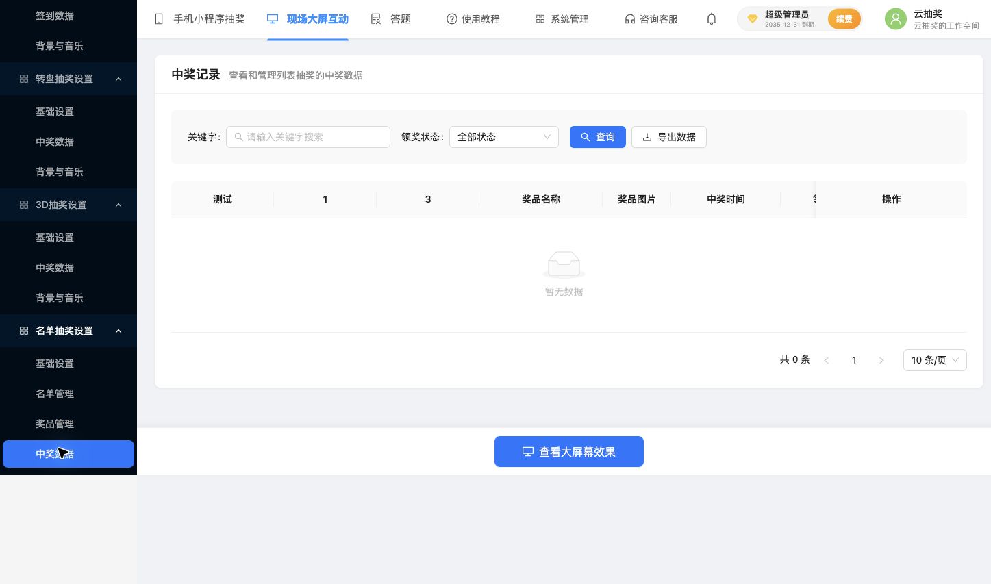Click the 答题 document icon

point(376,19)
